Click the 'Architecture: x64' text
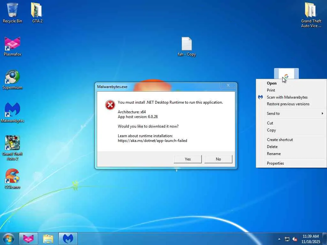327x245 pixels. pos(132,112)
